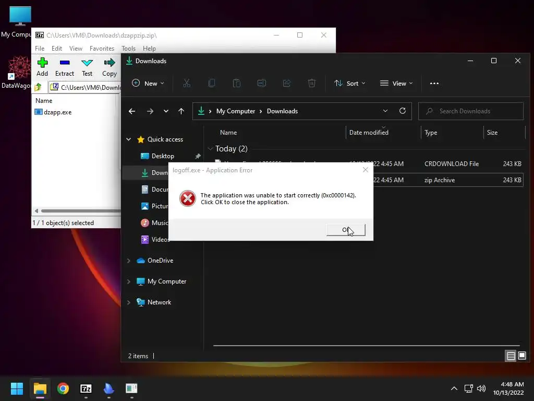Click the Cut icon in Explorer toolbar
Screen dimensions: 534x401
187,83
